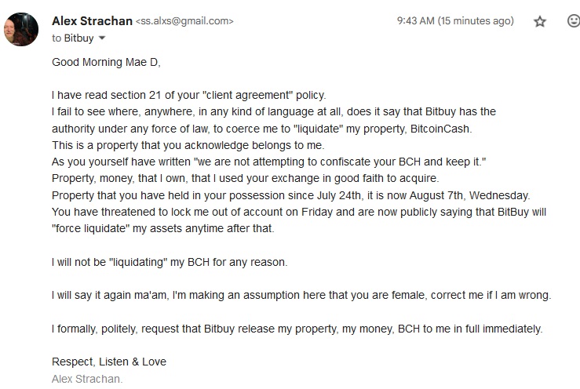580x389 pixels.
Task: Click the line mentioning section 21
Action: click(189, 96)
